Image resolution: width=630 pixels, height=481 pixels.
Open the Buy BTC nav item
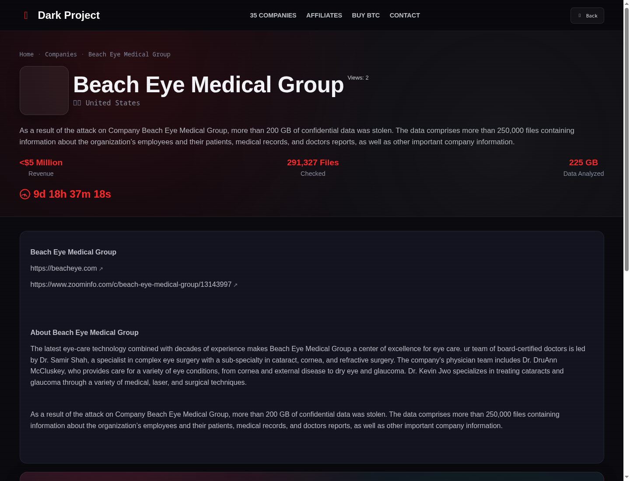(366, 15)
